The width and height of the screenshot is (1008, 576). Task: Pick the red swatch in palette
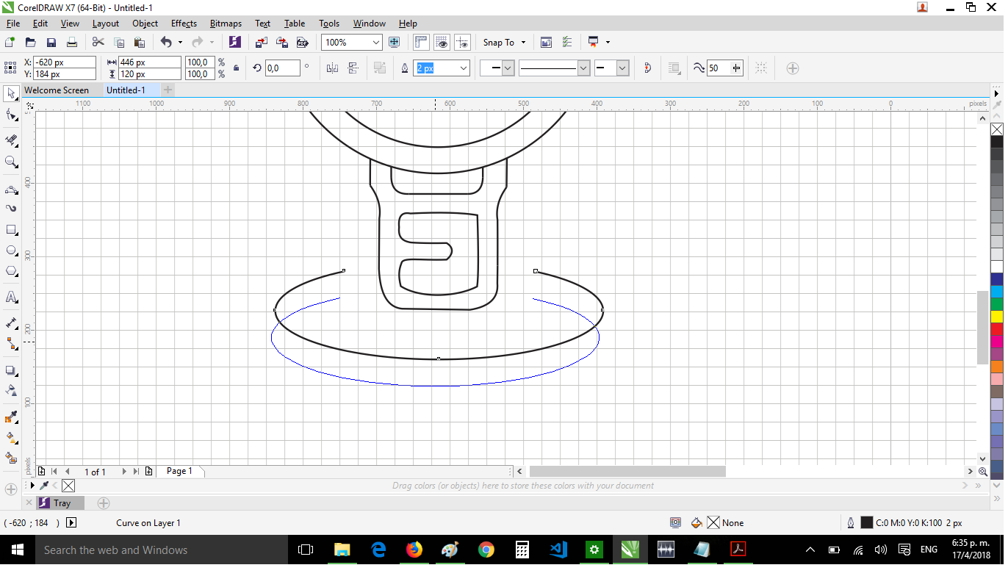(997, 329)
